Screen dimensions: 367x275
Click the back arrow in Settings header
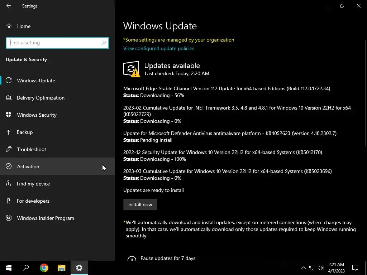(x=9, y=6)
